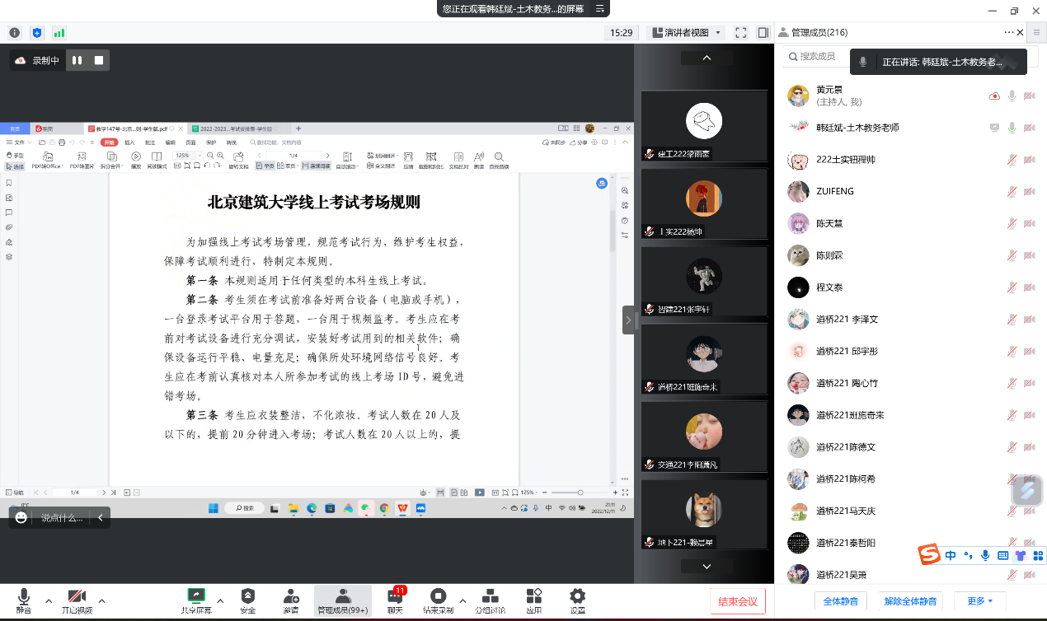Open the 安全 security shield icon
The image size is (1047, 621).
[247, 596]
